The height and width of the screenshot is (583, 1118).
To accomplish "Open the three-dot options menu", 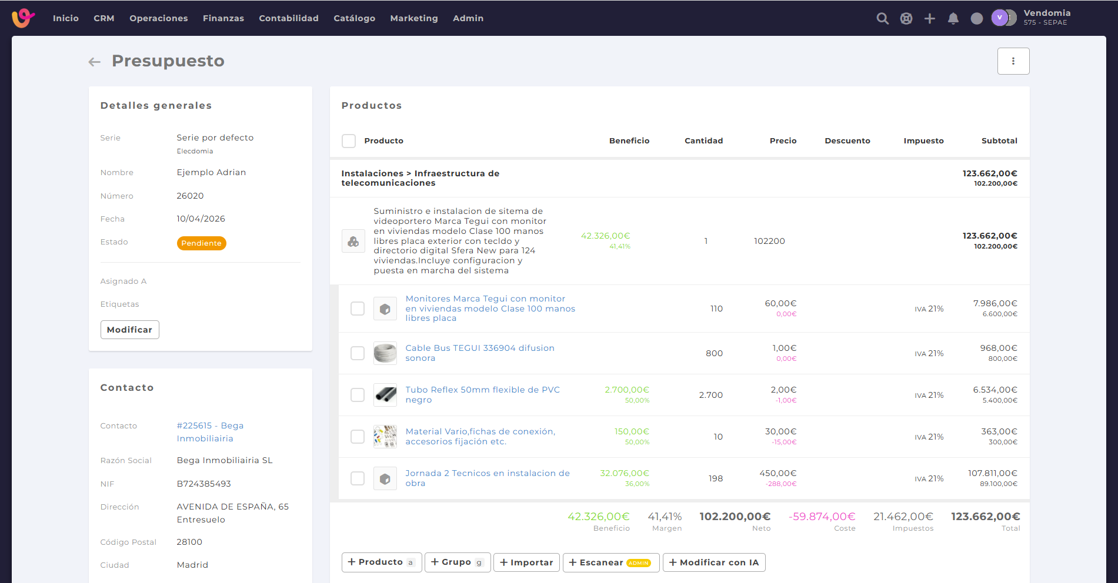I will (1013, 61).
